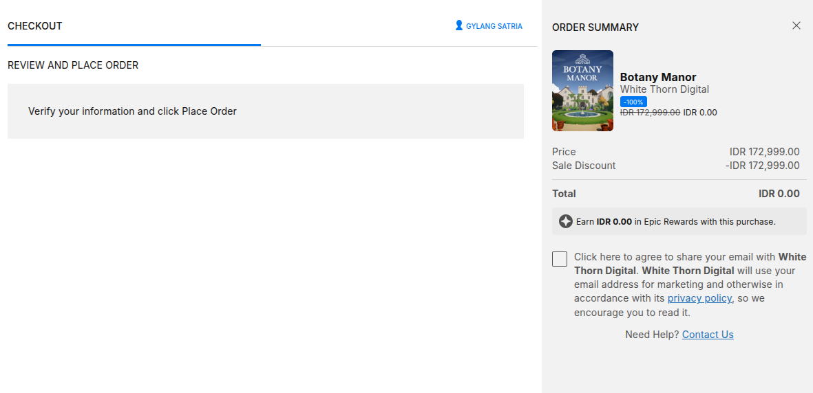
Task: Click the Epic Rewards star icon
Action: coord(566,221)
